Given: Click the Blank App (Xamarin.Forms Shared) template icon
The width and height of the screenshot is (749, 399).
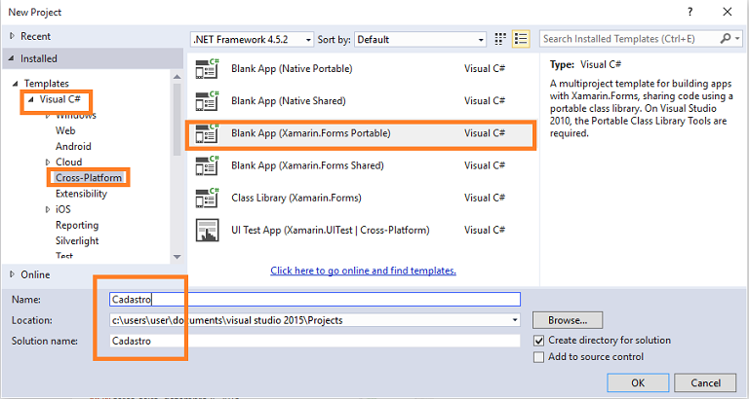Looking at the screenshot, I should pos(208,165).
